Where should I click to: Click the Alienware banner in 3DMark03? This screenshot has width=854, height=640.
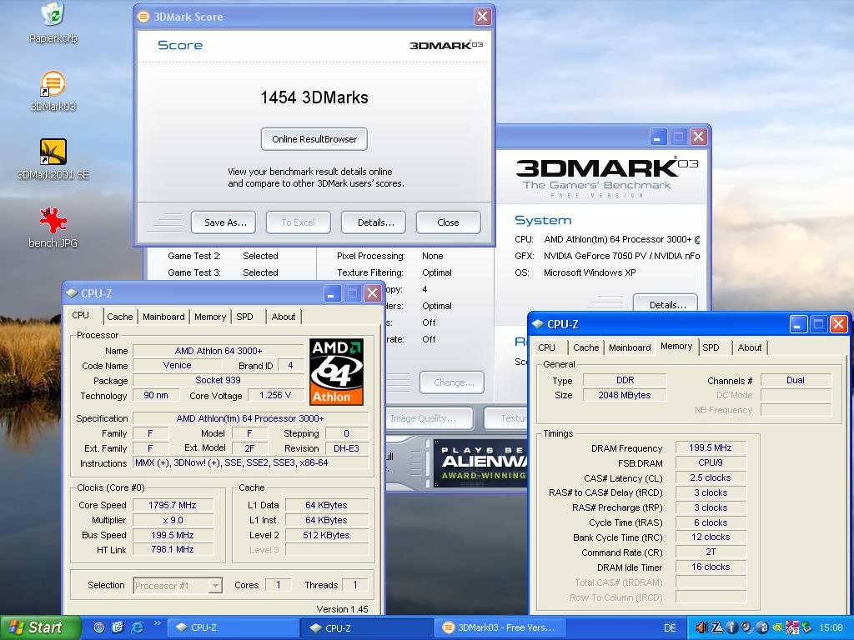pos(480,463)
